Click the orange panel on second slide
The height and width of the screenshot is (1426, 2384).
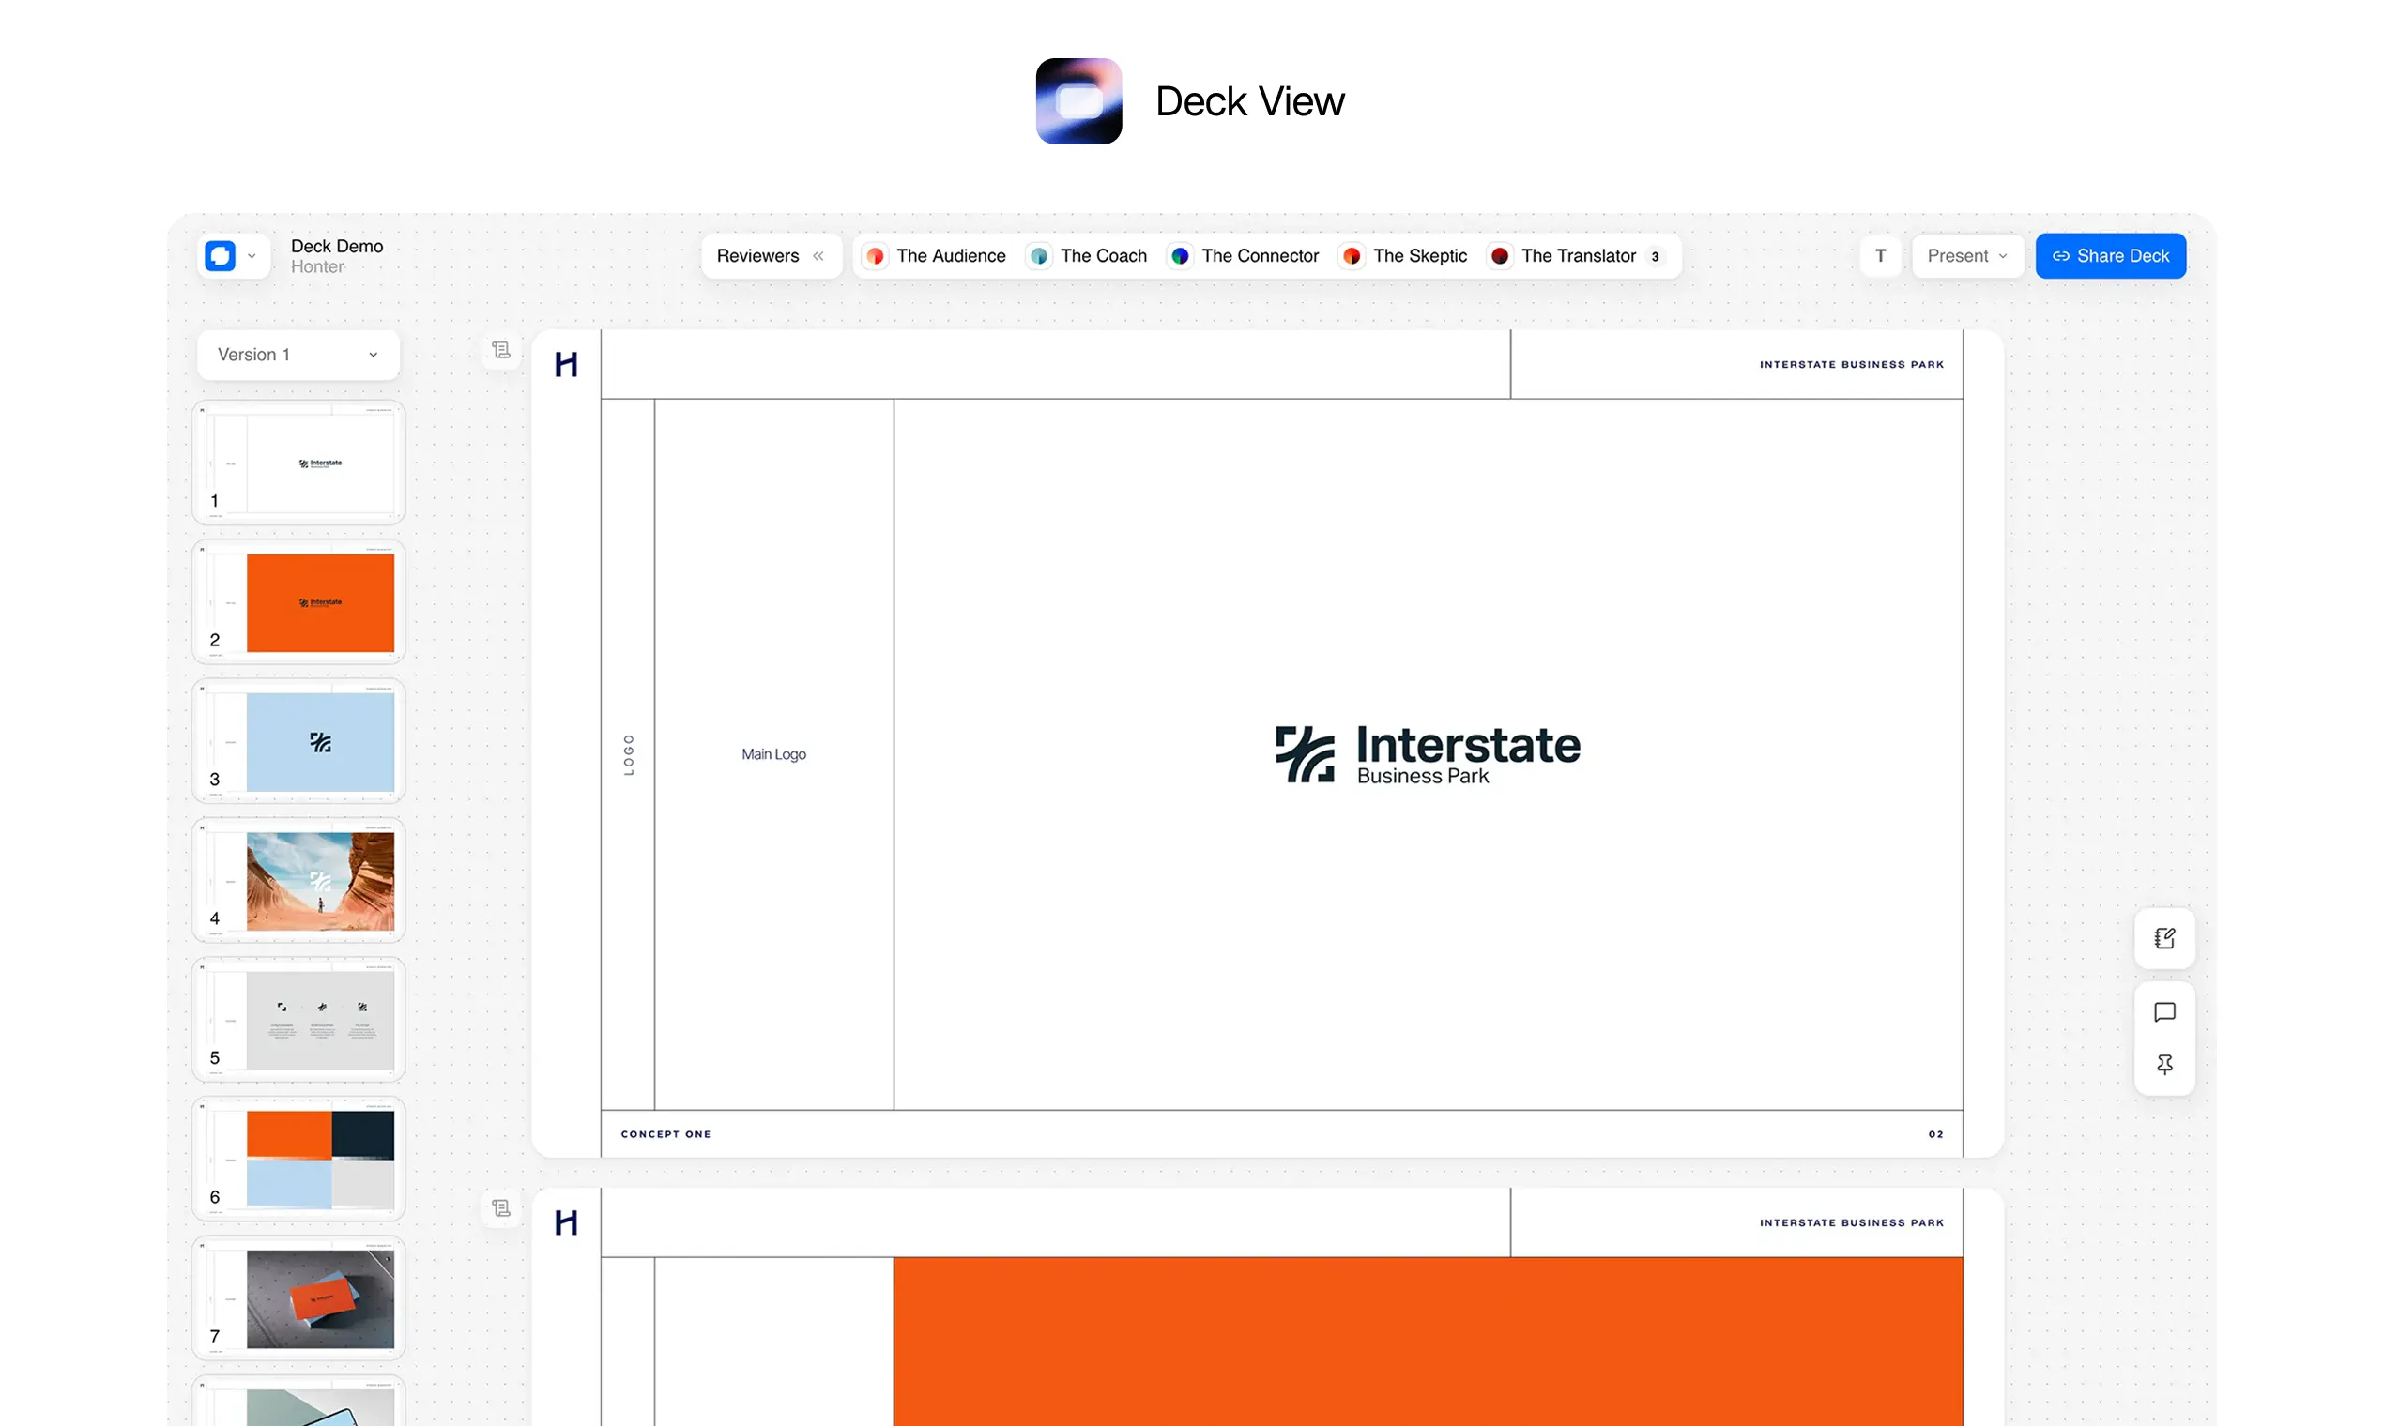point(1429,1342)
